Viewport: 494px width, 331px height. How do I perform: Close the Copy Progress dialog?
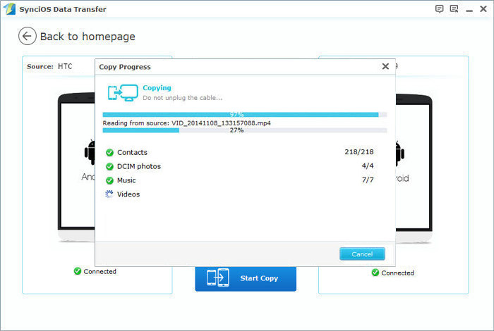coord(385,66)
